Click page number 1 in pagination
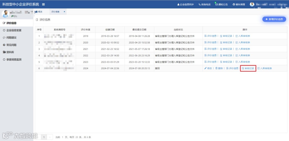289x141 pixels. (44, 137)
